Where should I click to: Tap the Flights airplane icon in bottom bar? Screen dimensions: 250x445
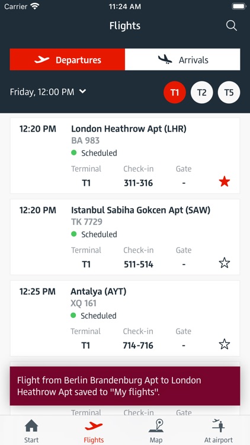(x=94, y=425)
